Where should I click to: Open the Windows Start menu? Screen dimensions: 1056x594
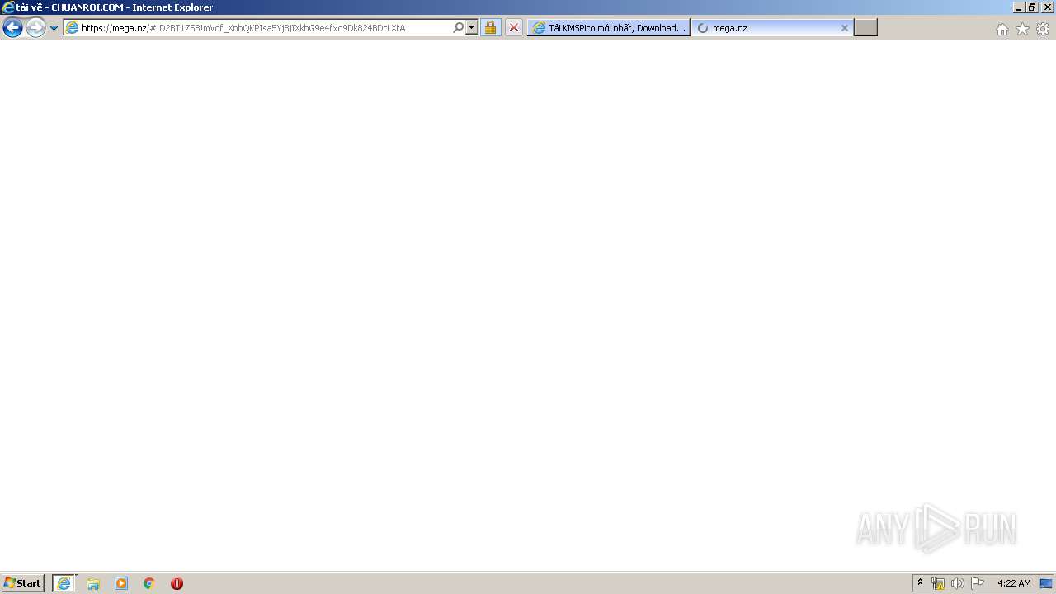[22, 582]
